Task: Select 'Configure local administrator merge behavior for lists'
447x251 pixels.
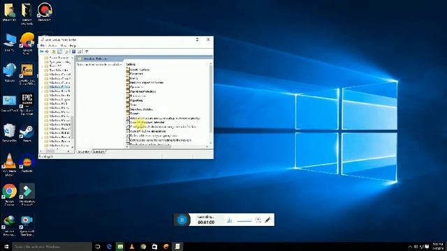Action: tap(161, 127)
